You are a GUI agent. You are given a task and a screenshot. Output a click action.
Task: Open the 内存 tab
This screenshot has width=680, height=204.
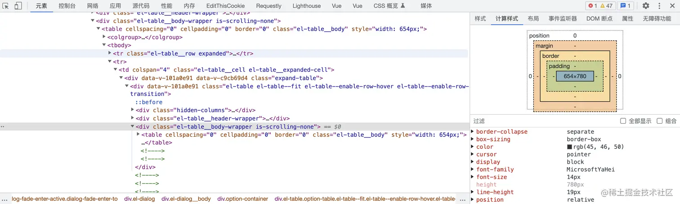coord(189,6)
